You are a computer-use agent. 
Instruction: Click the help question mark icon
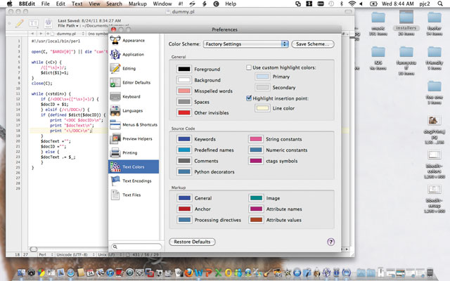[x=330, y=242]
